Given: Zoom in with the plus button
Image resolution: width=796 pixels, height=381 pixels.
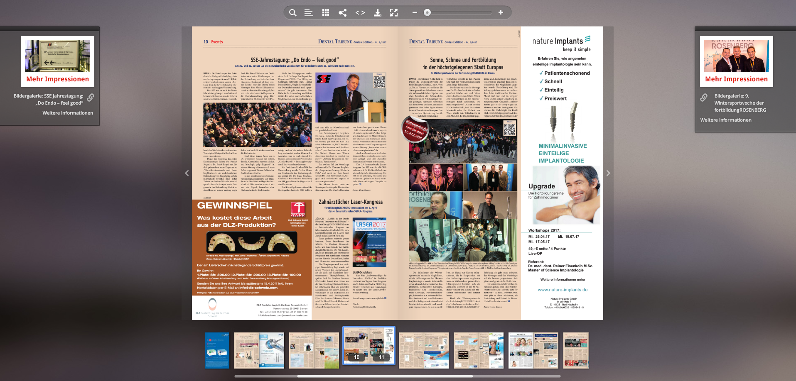Looking at the screenshot, I should coord(501,12).
